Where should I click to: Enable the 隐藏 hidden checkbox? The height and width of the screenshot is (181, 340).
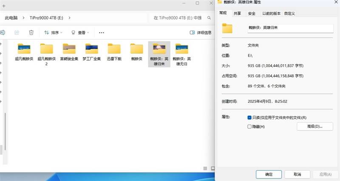click(249, 127)
